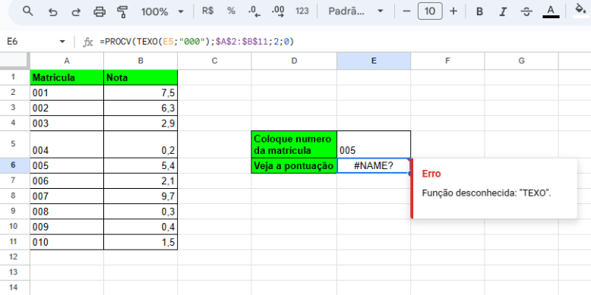
Task: Select column B header
Action: pos(141,61)
